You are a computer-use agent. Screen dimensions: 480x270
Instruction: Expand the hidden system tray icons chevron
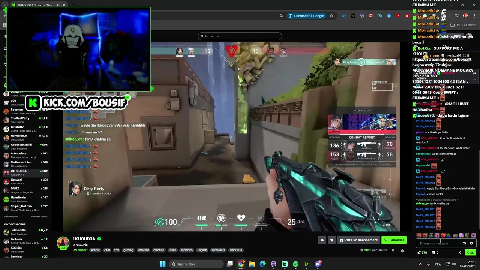(x=420, y=264)
